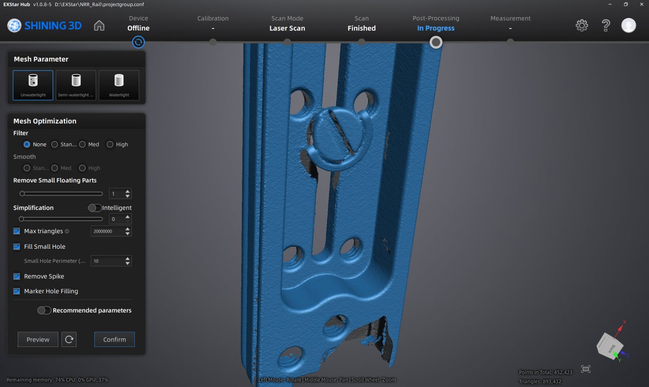Click the Remaining memory status text

[x=57, y=380]
